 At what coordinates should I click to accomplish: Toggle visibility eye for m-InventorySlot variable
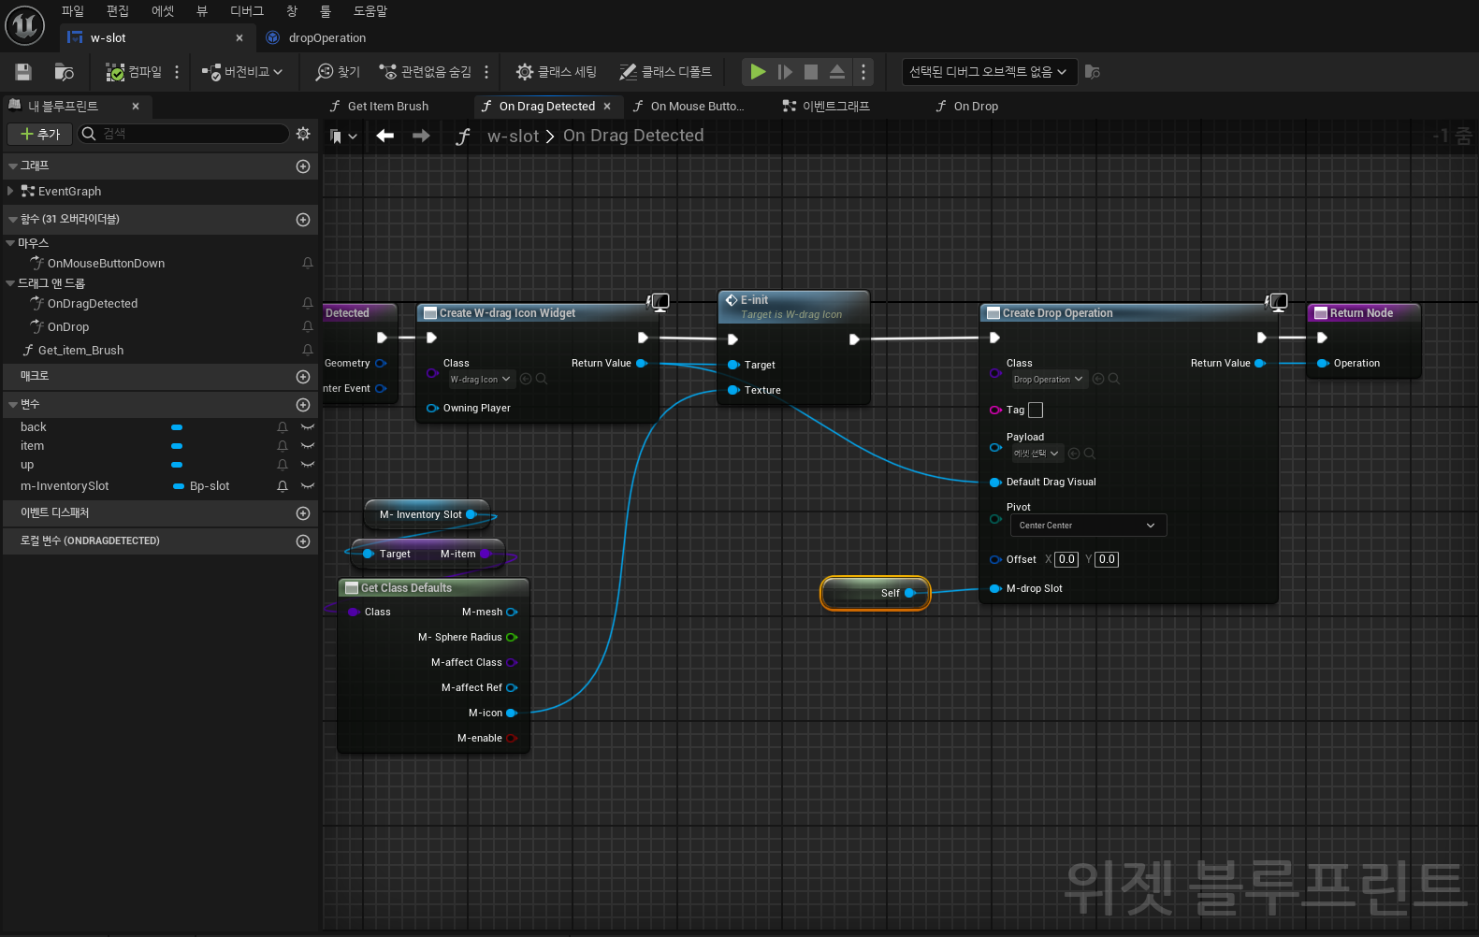tap(307, 486)
